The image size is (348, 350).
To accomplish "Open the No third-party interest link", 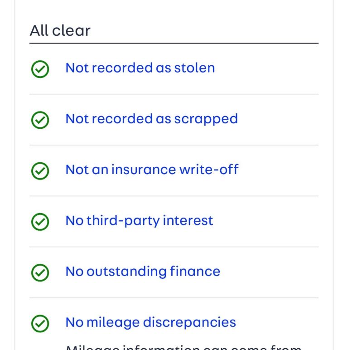I will 139,221.
